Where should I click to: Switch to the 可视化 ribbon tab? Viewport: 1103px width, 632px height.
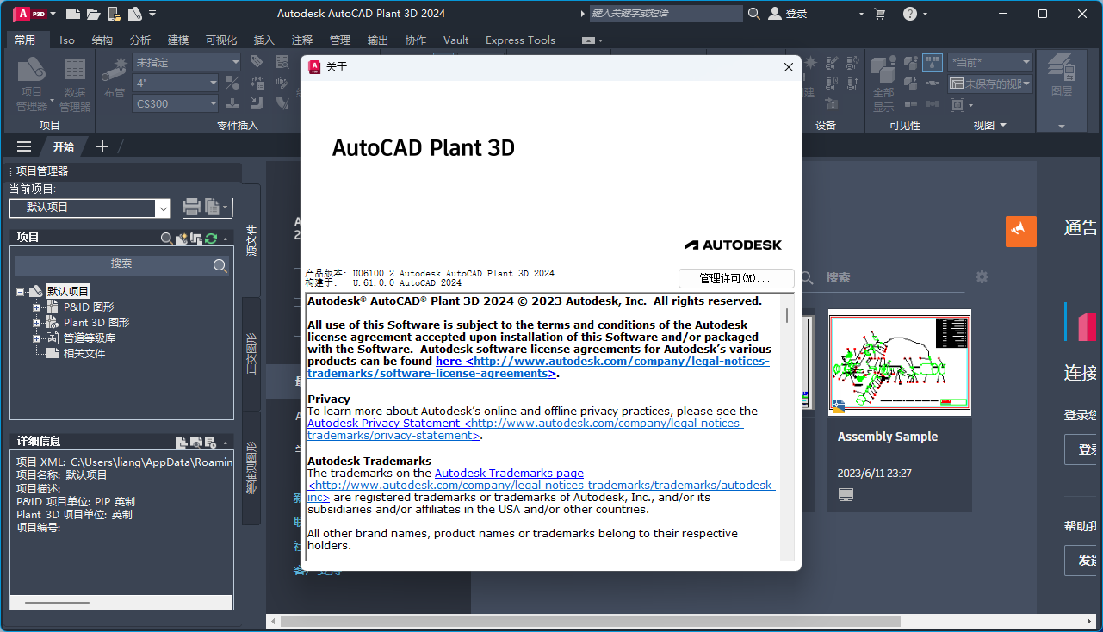pyautogui.click(x=221, y=40)
